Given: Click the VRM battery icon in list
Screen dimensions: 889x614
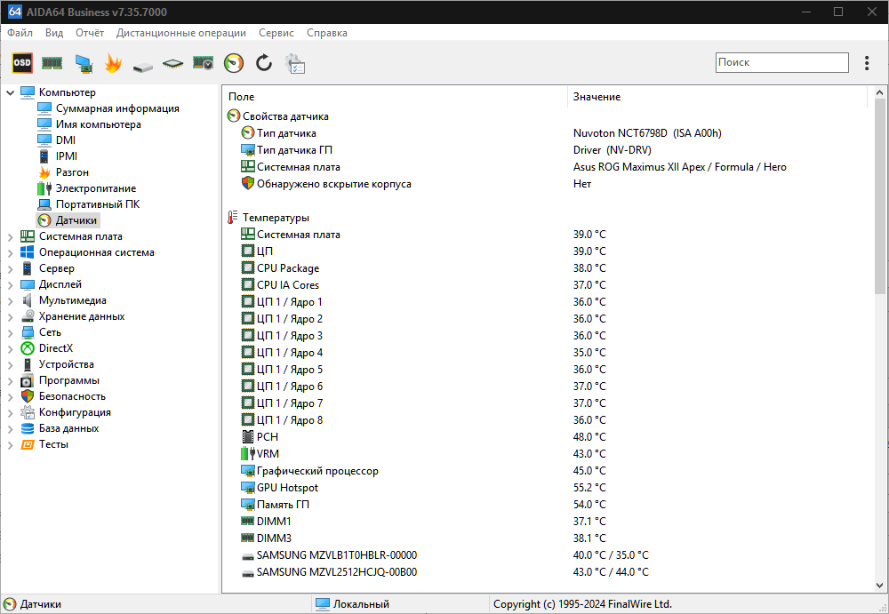Looking at the screenshot, I should [x=248, y=453].
